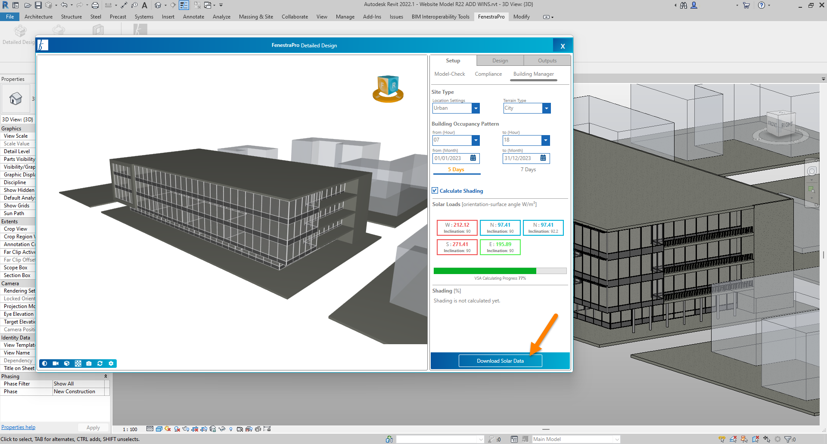827x444 pixels.
Task: Click the snapshot camera icon in viewer toolbar
Action: (x=89, y=364)
